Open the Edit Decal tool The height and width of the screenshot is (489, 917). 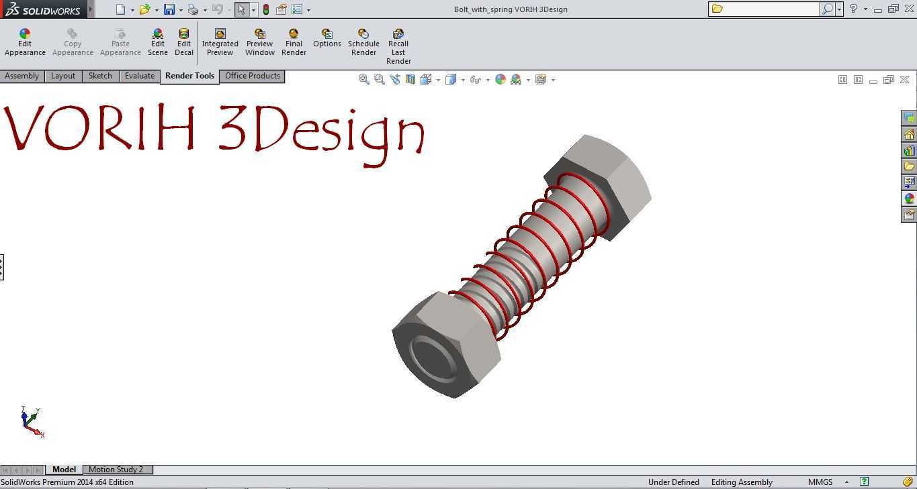pyautogui.click(x=184, y=42)
